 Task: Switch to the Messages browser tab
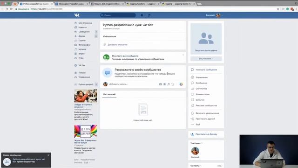tap(72, 4)
